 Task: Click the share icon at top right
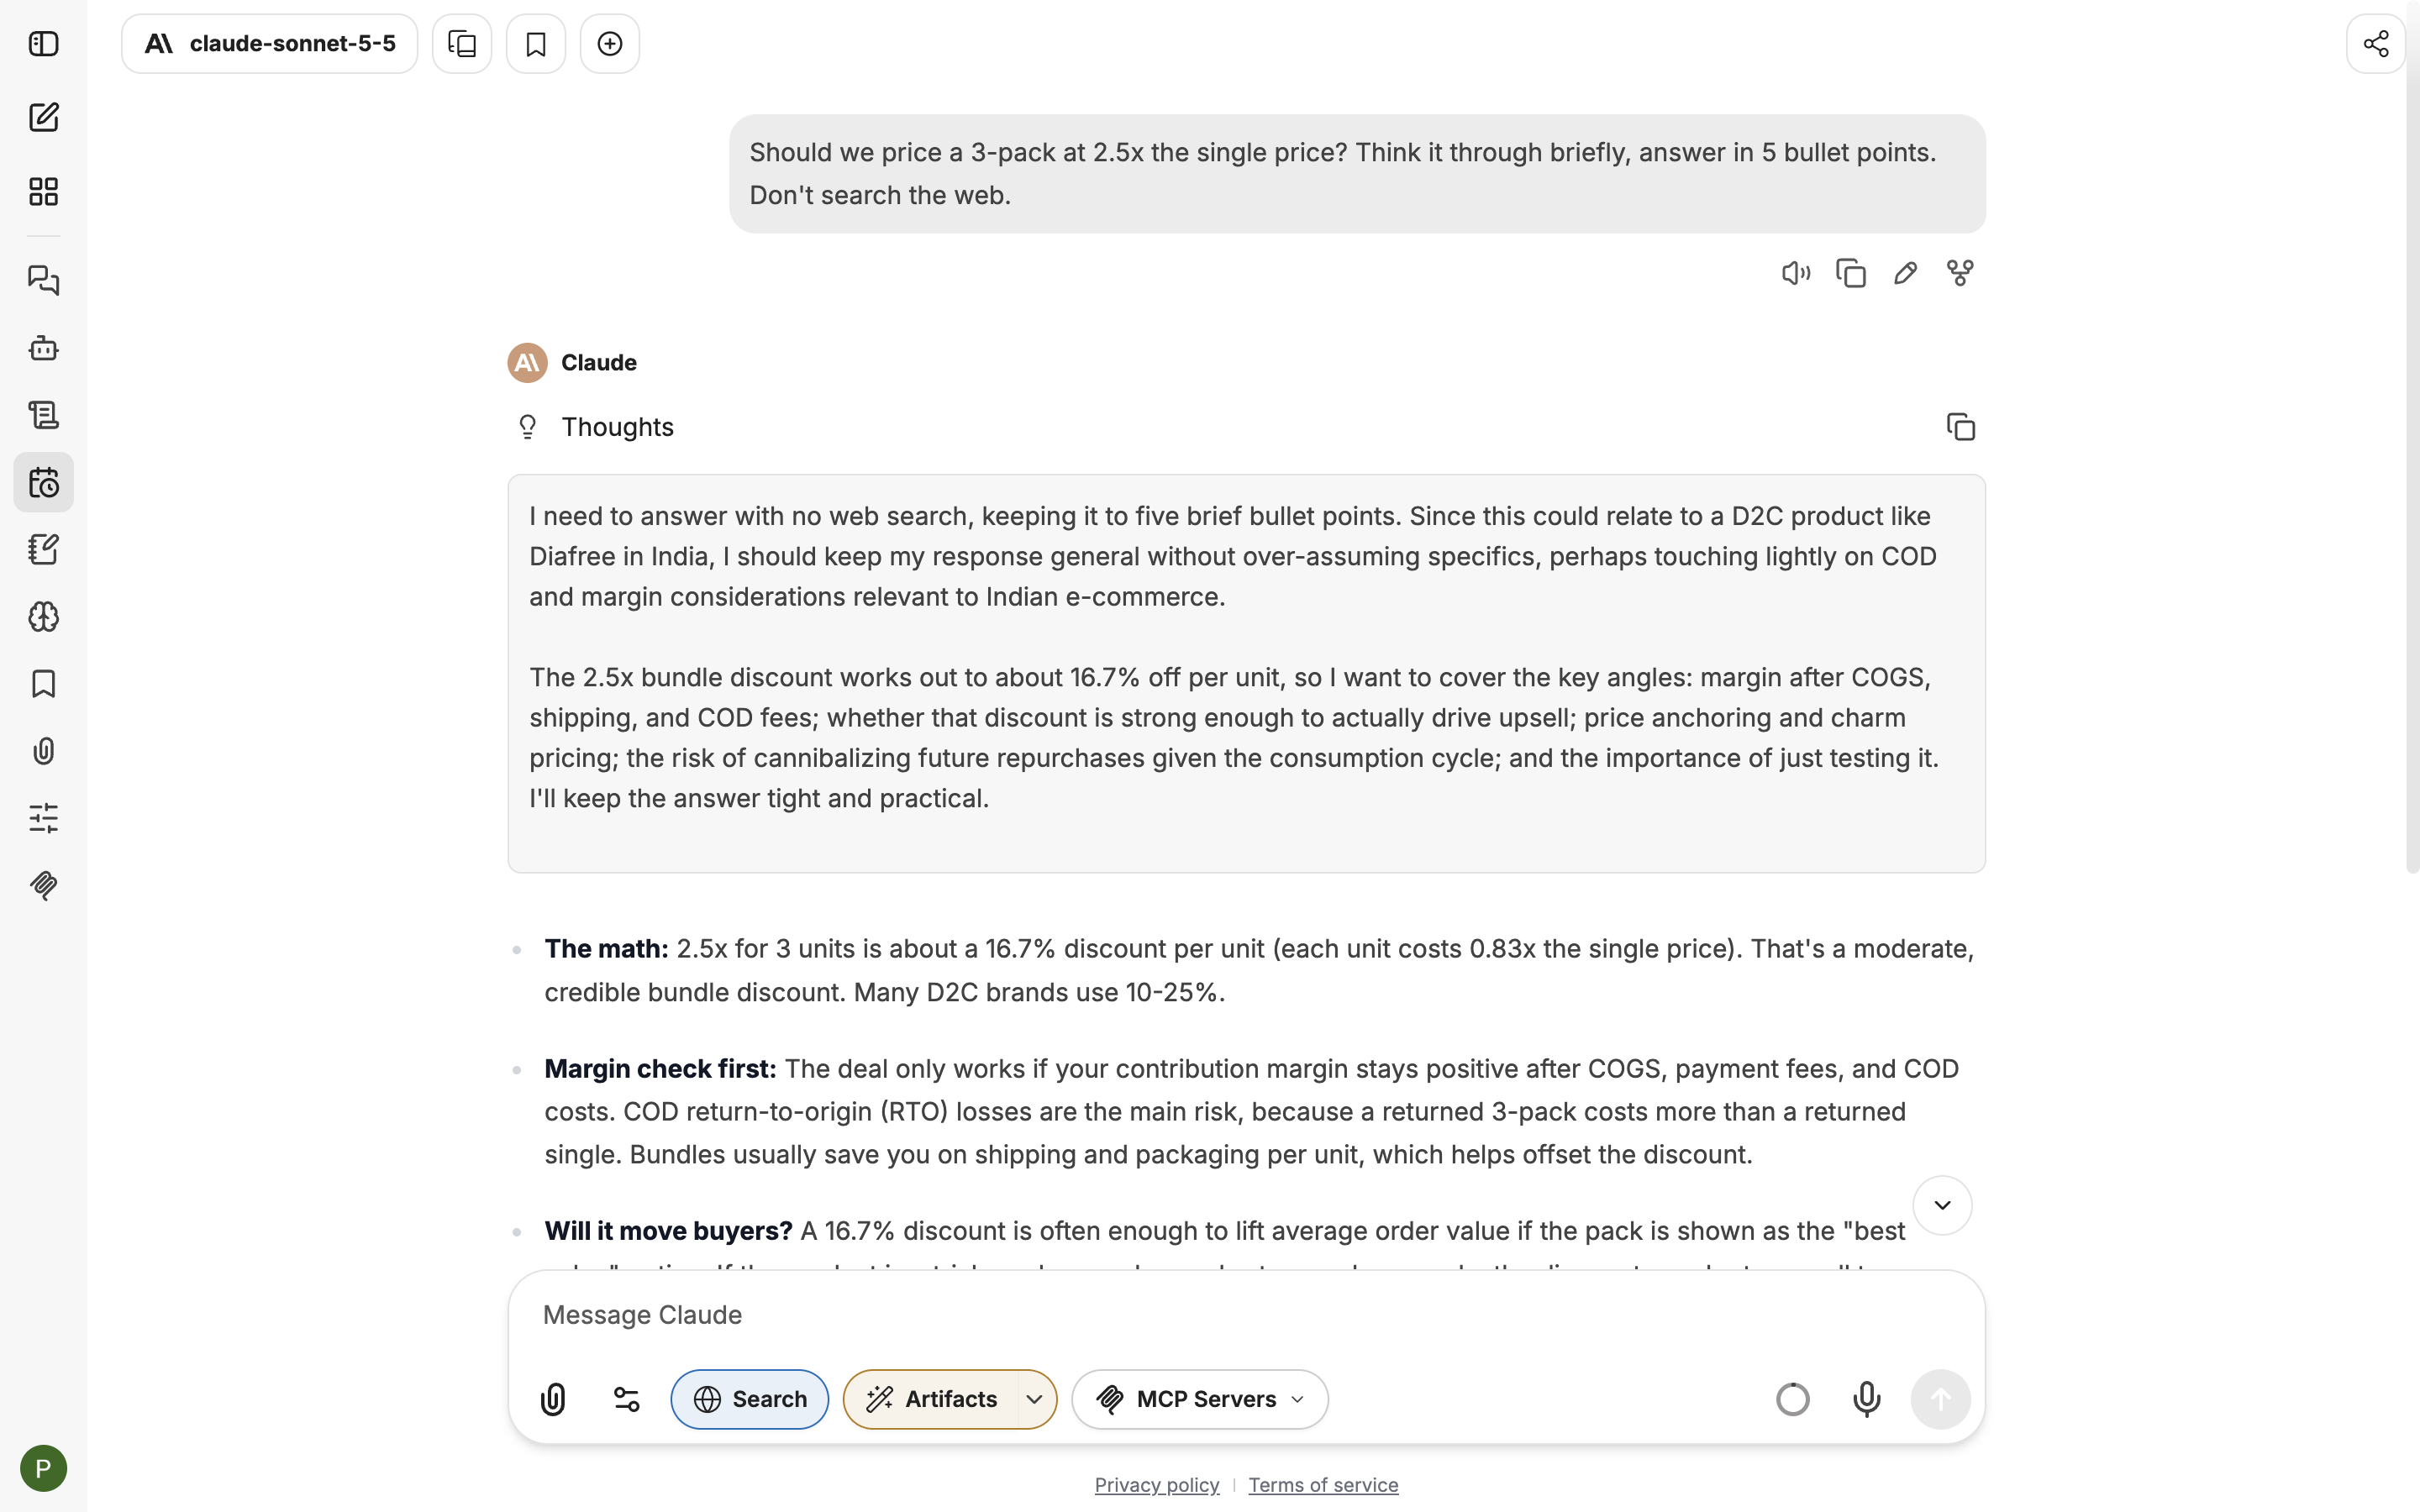point(2375,44)
